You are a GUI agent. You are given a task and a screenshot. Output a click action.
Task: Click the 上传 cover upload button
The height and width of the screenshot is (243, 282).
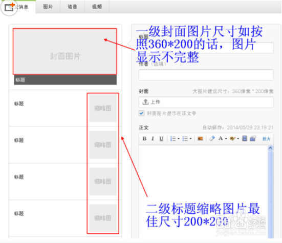pos(206,102)
